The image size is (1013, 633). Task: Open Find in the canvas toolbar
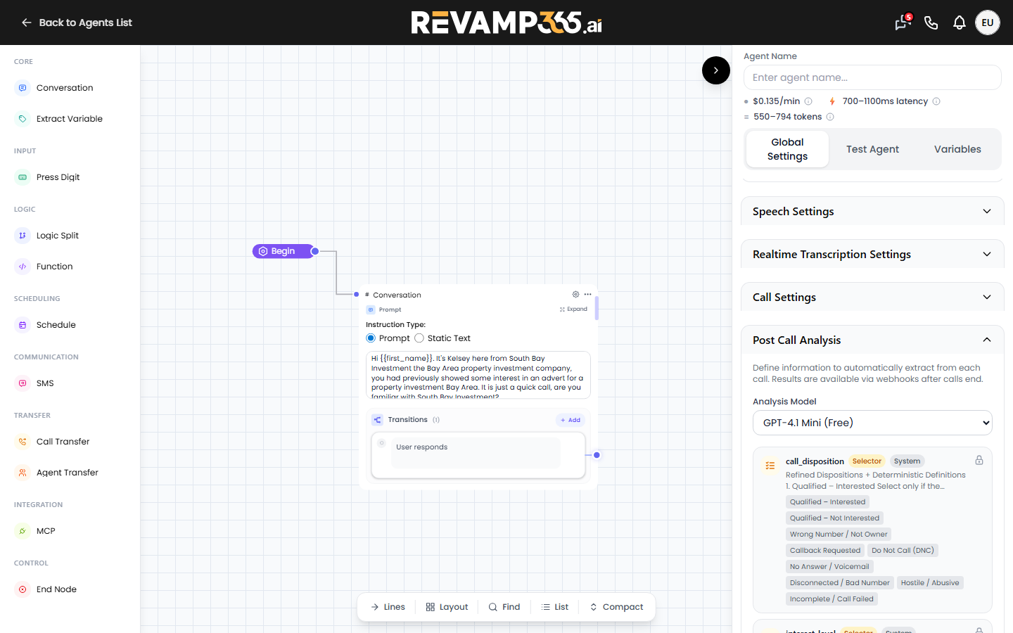(x=504, y=607)
